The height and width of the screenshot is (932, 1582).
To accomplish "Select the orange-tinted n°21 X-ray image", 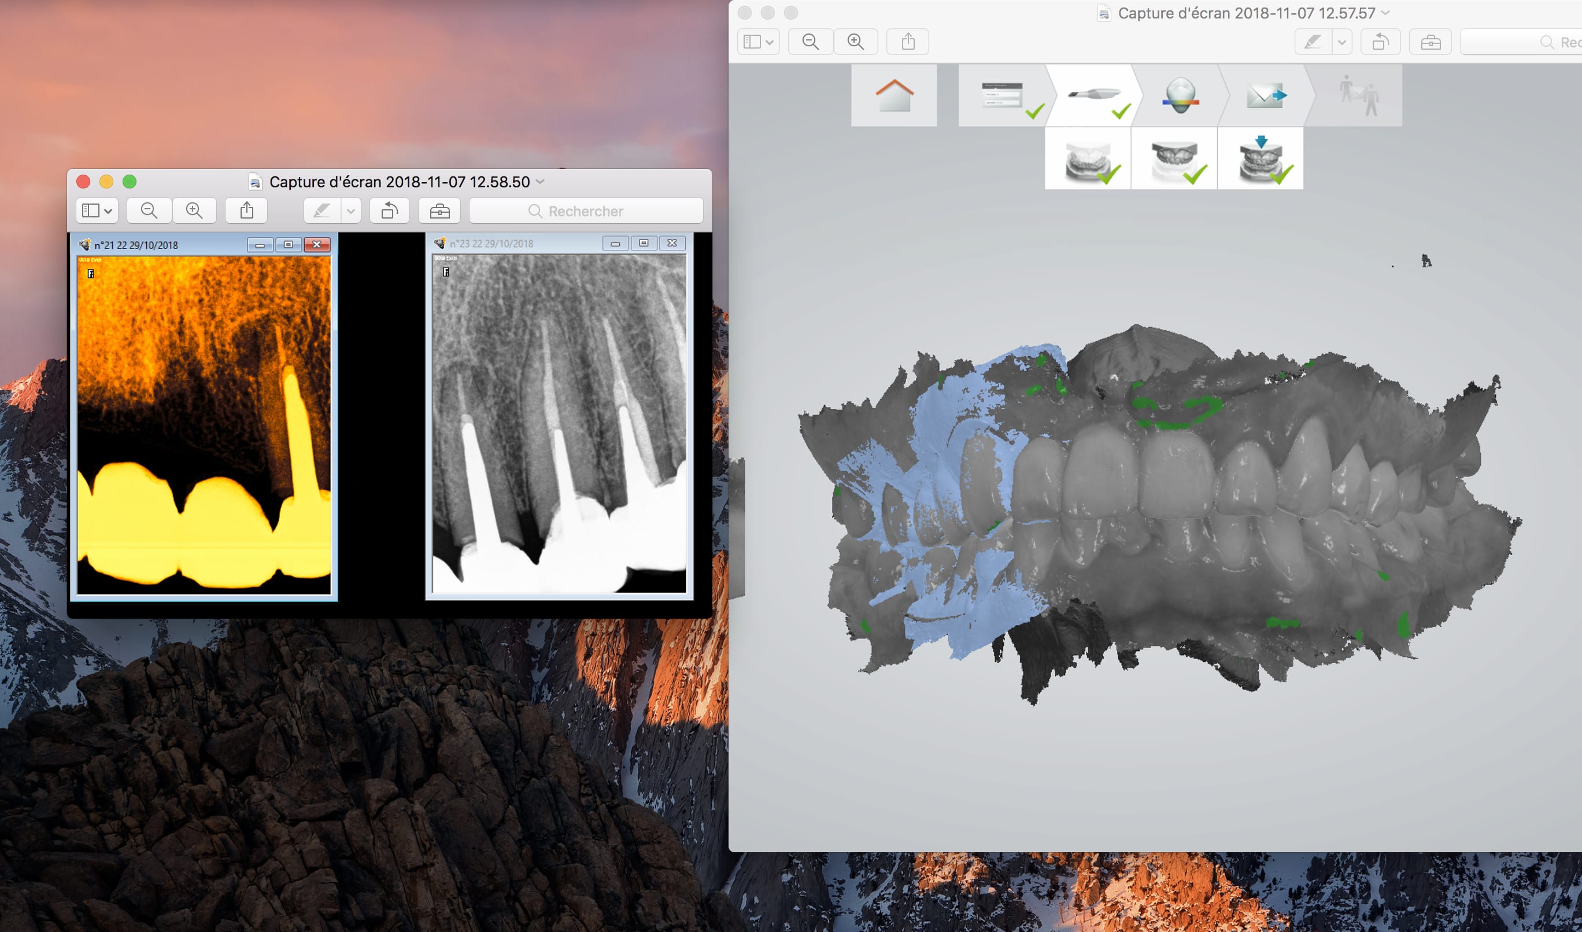I will (204, 424).
